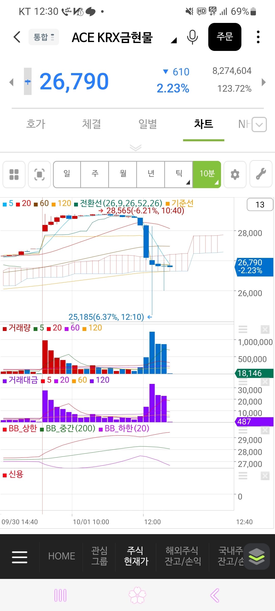Tap the green layers floating icon
Viewport: 275px width, 611px height.
(257, 557)
